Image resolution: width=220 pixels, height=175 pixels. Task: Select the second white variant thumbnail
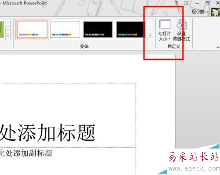[65, 30]
